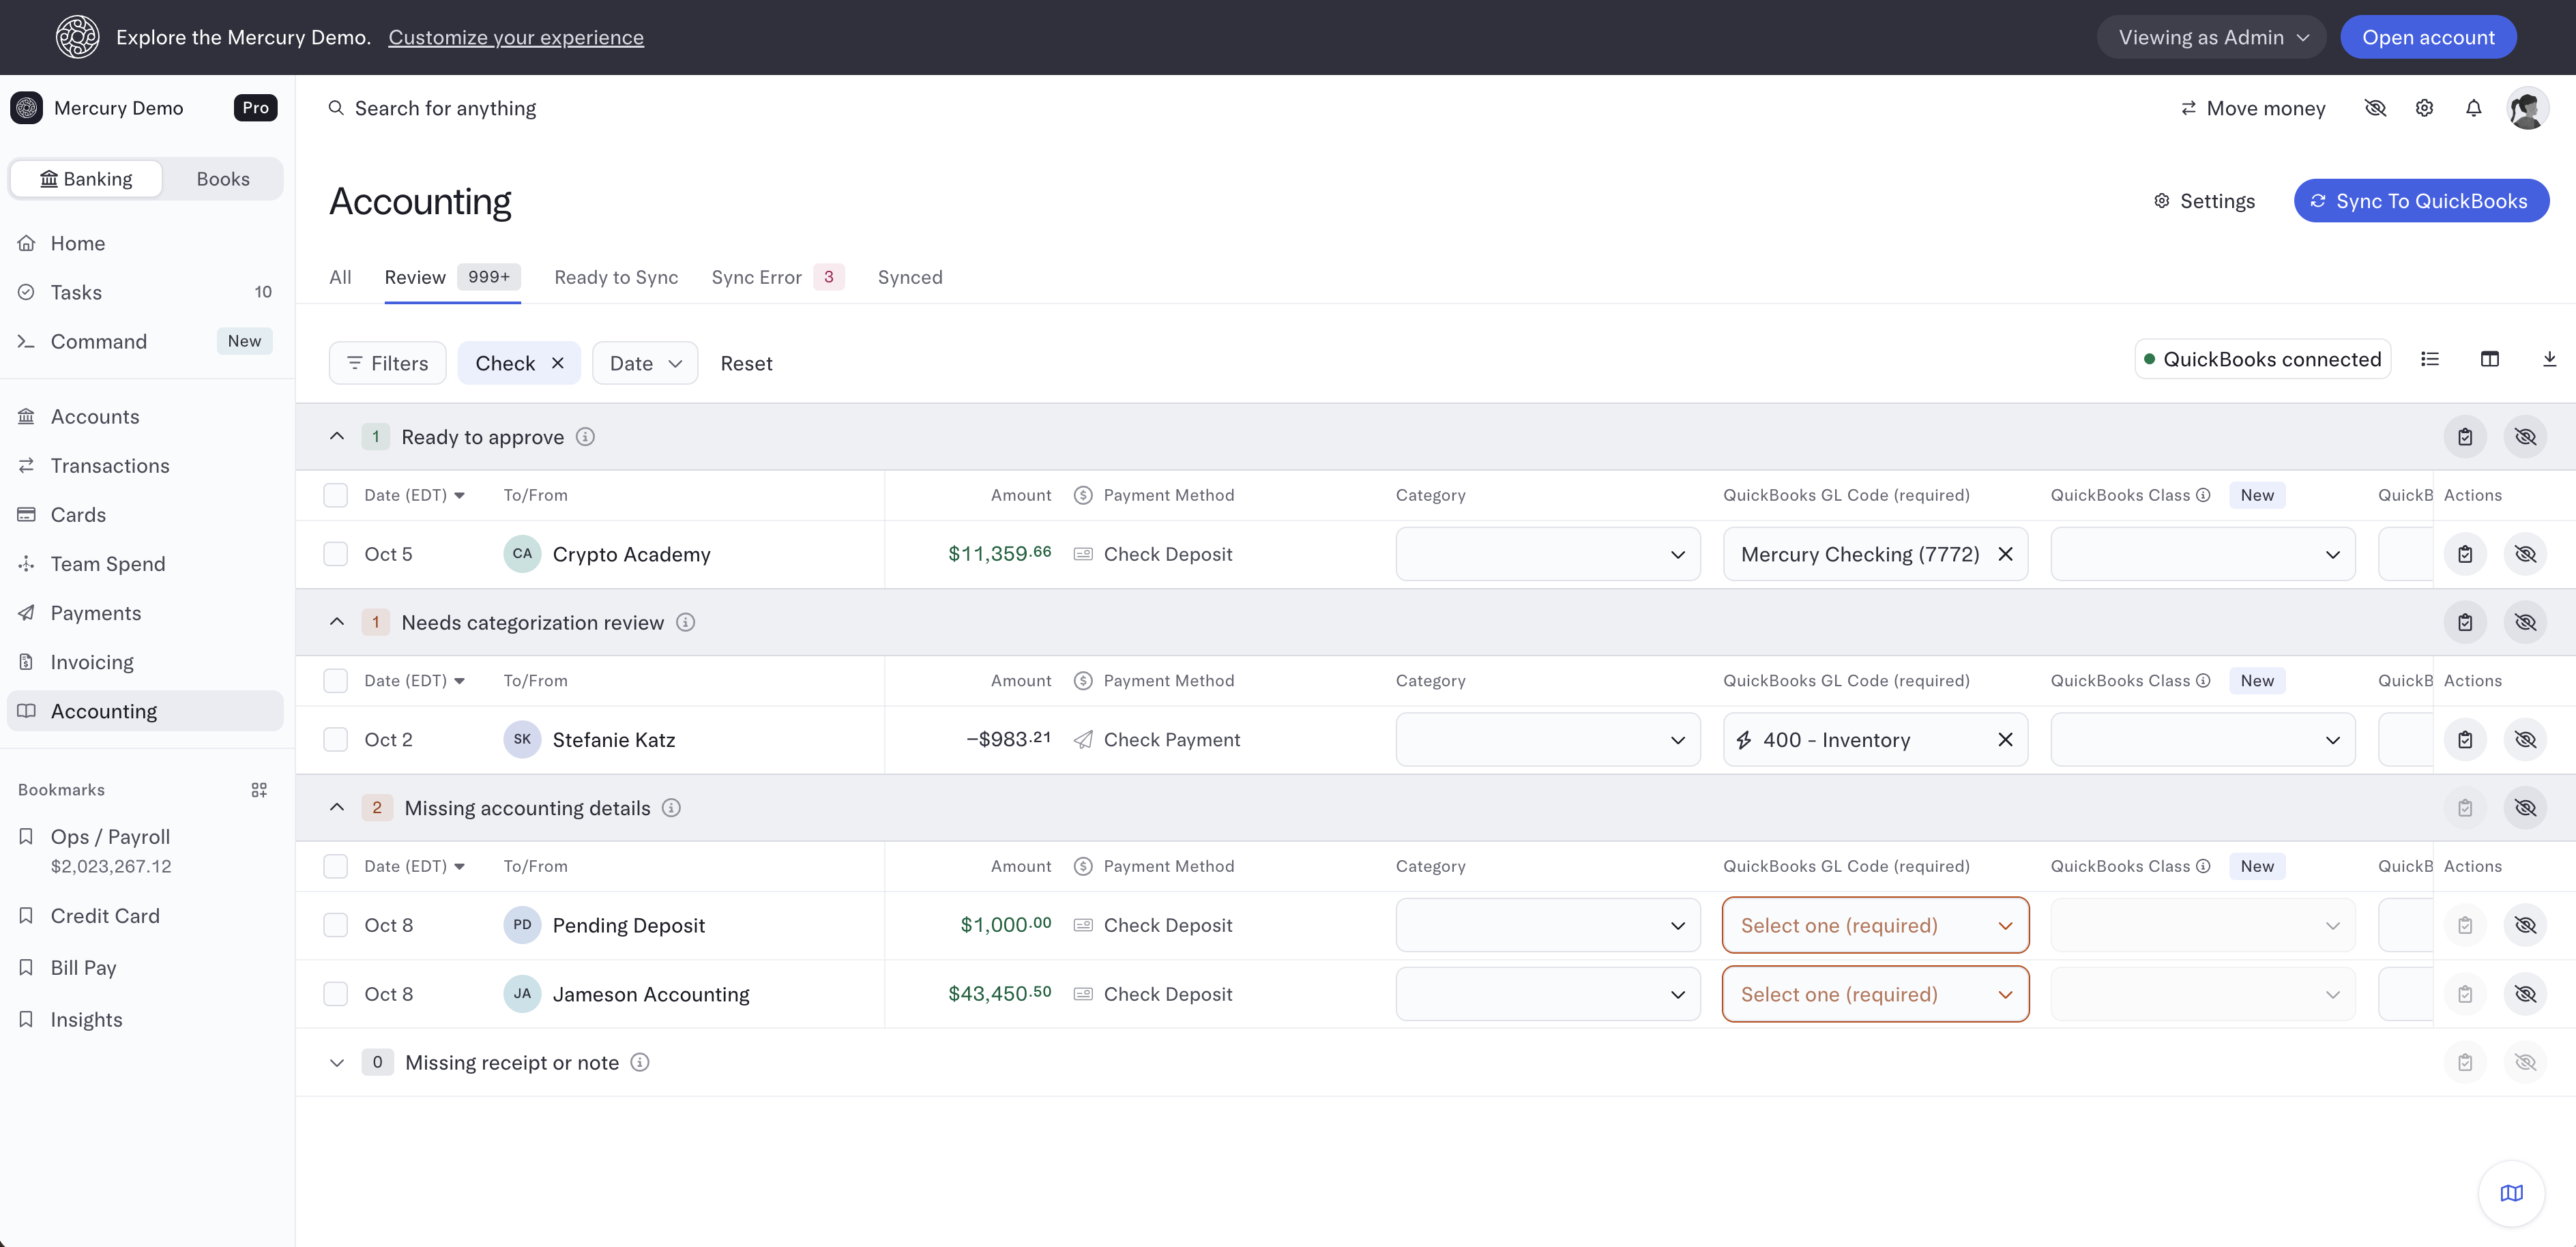Select all in Ready to approve header checkbox
The width and height of the screenshot is (2576, 1247).
coord(336,495)
